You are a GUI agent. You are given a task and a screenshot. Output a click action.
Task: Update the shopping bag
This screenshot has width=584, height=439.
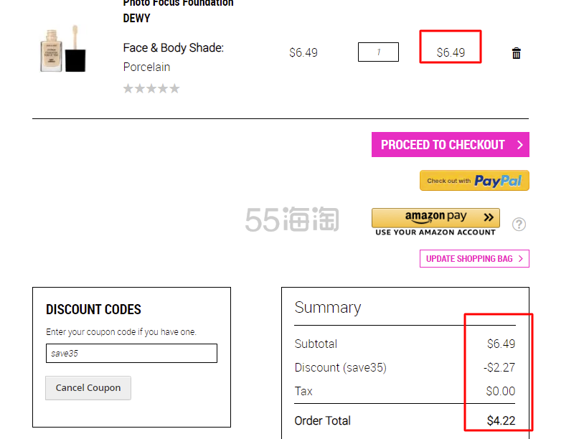pyautogui.click(x=474, y=258)
